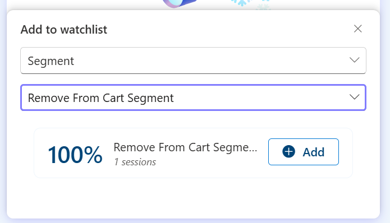The image size is (390, 223).
Task: Click the plus icon inside Add button
Action: pyautogui.click(x=289, y=152)
